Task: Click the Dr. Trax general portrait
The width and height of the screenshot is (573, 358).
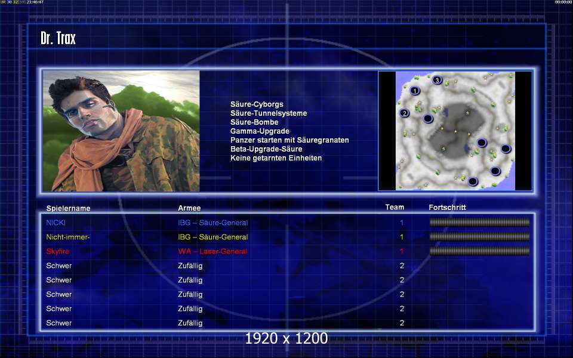Action: (121, 131)
